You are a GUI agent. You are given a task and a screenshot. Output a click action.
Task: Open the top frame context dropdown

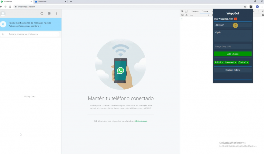coord(199,15)
